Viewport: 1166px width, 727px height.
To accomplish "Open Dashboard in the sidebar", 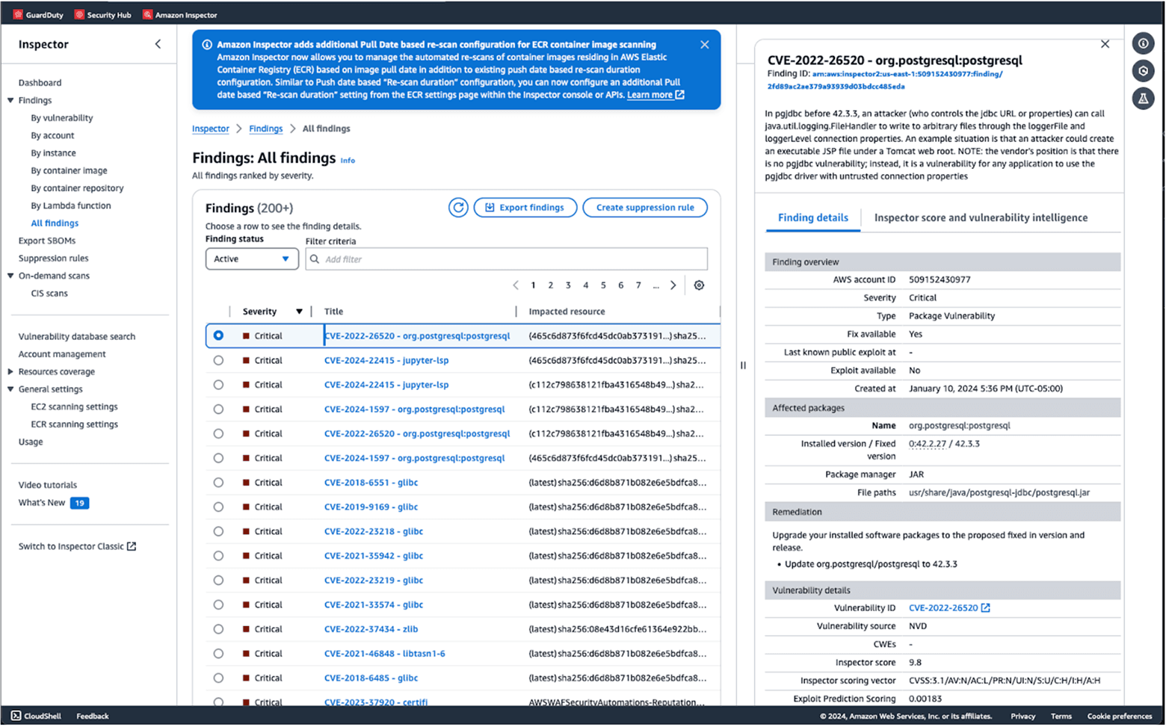I will tap(40, 83).
